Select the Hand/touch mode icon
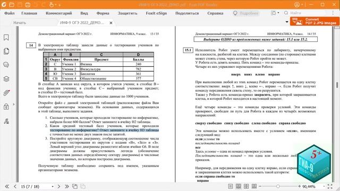This screenshot has width=340, height=191. (x=52, y=4)
